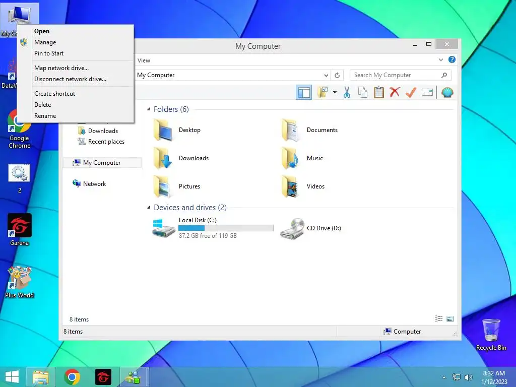
Task: Click the Rename toolbar icon
Action: (x=427, y=93)
